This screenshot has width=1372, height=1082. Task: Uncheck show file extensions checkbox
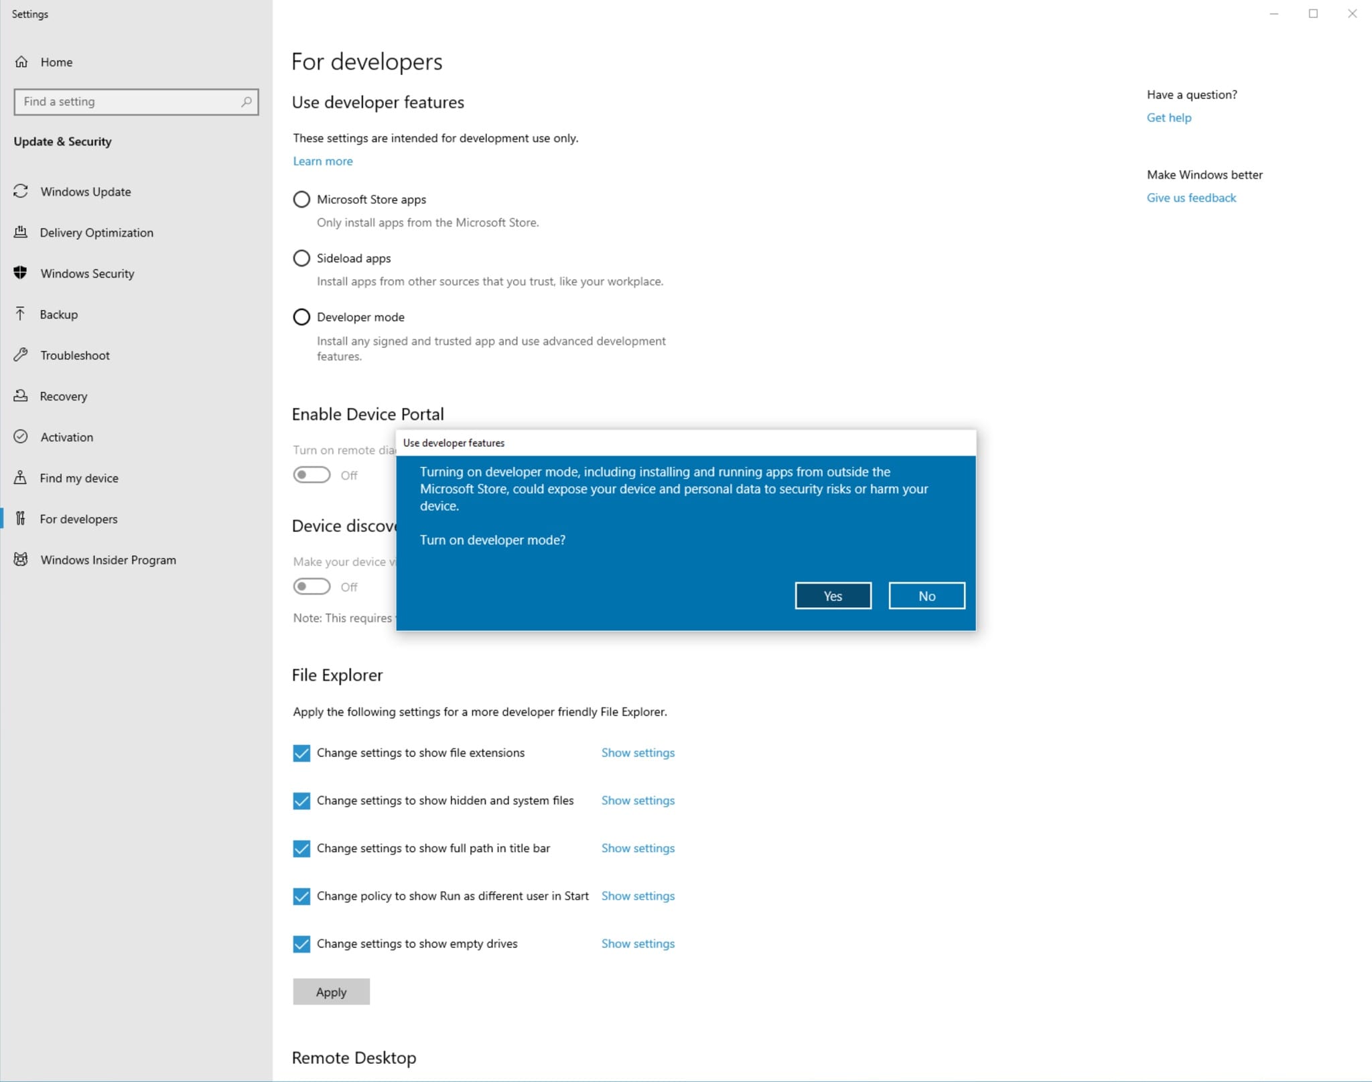click(301, 753)
